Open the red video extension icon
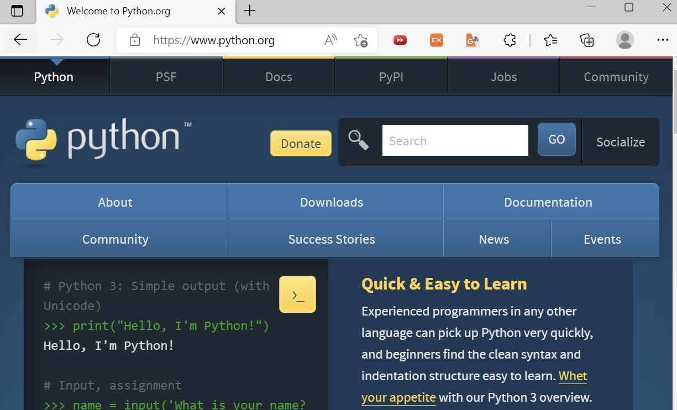This screenshot has width=677, height=410. tap(400, 40)
